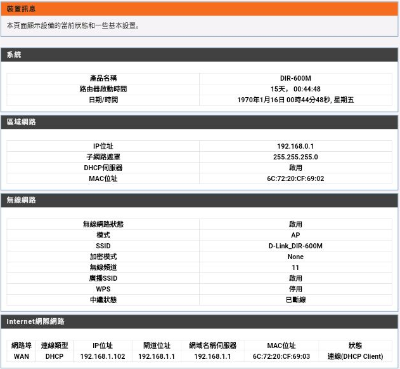Click the 閘道位址 column header
The height and width of the screenshot is (369, 400).
click(157, 346)
